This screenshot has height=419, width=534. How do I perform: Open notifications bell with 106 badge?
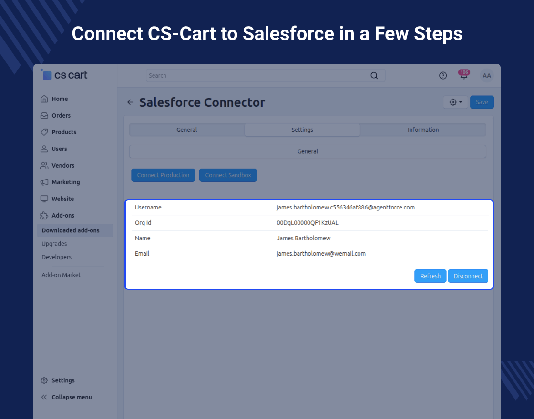click(464, 75)
